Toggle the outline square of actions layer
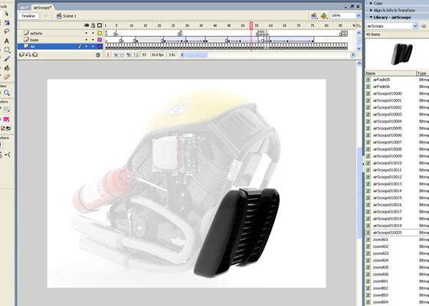 pos(100,33)
